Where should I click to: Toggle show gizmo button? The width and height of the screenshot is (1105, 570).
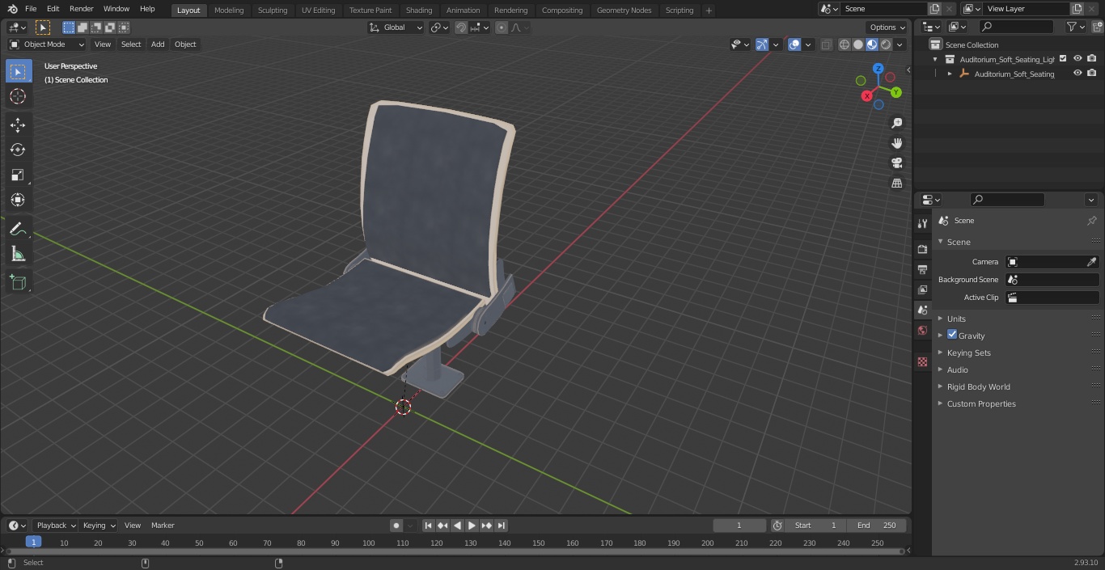point(762,44)
